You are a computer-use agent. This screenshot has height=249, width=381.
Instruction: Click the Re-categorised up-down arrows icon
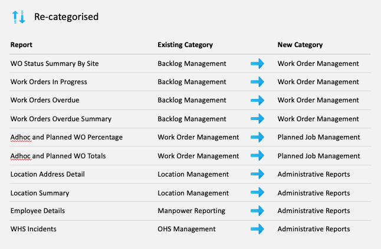[x=19, y=17]
